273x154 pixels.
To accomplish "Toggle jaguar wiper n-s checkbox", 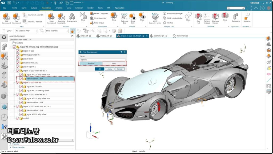I will coord(18,67).
